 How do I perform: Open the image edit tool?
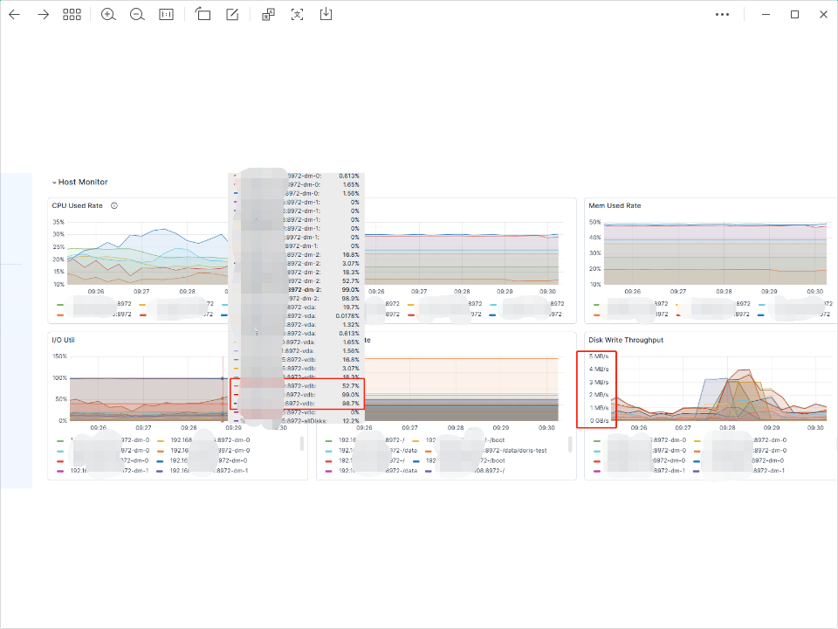coord(232,15)
